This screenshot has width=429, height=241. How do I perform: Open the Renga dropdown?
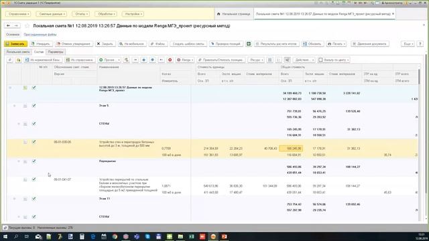[185, 60]
